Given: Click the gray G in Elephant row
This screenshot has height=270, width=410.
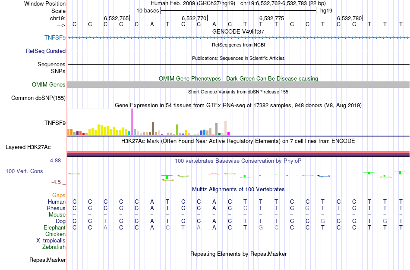Looking at the screenshot, I should [x=260, y=227].
